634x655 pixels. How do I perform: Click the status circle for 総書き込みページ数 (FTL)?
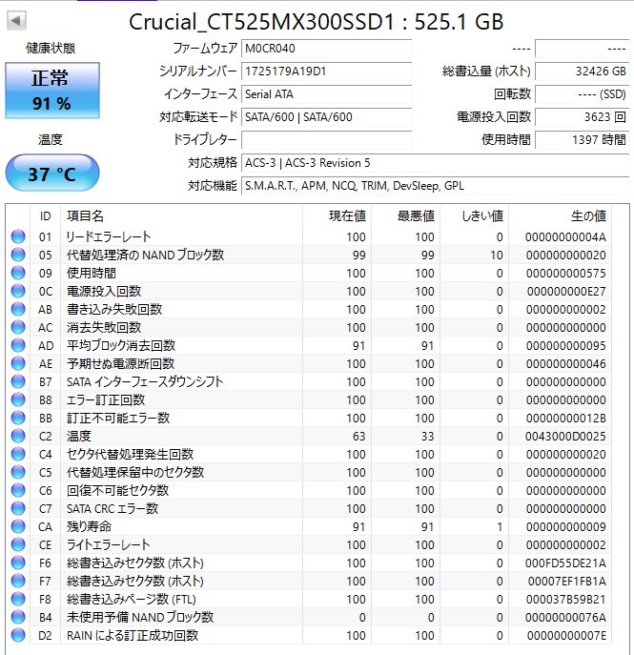(x=18, y=599)
